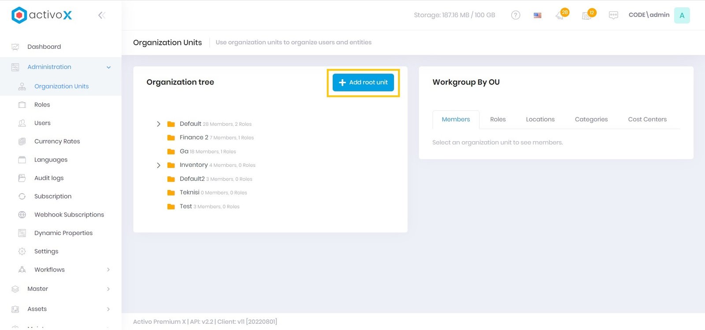Screen dimensions: 705x330
Task: Click the Add root unit button
Action: click(x=363, y=82)
